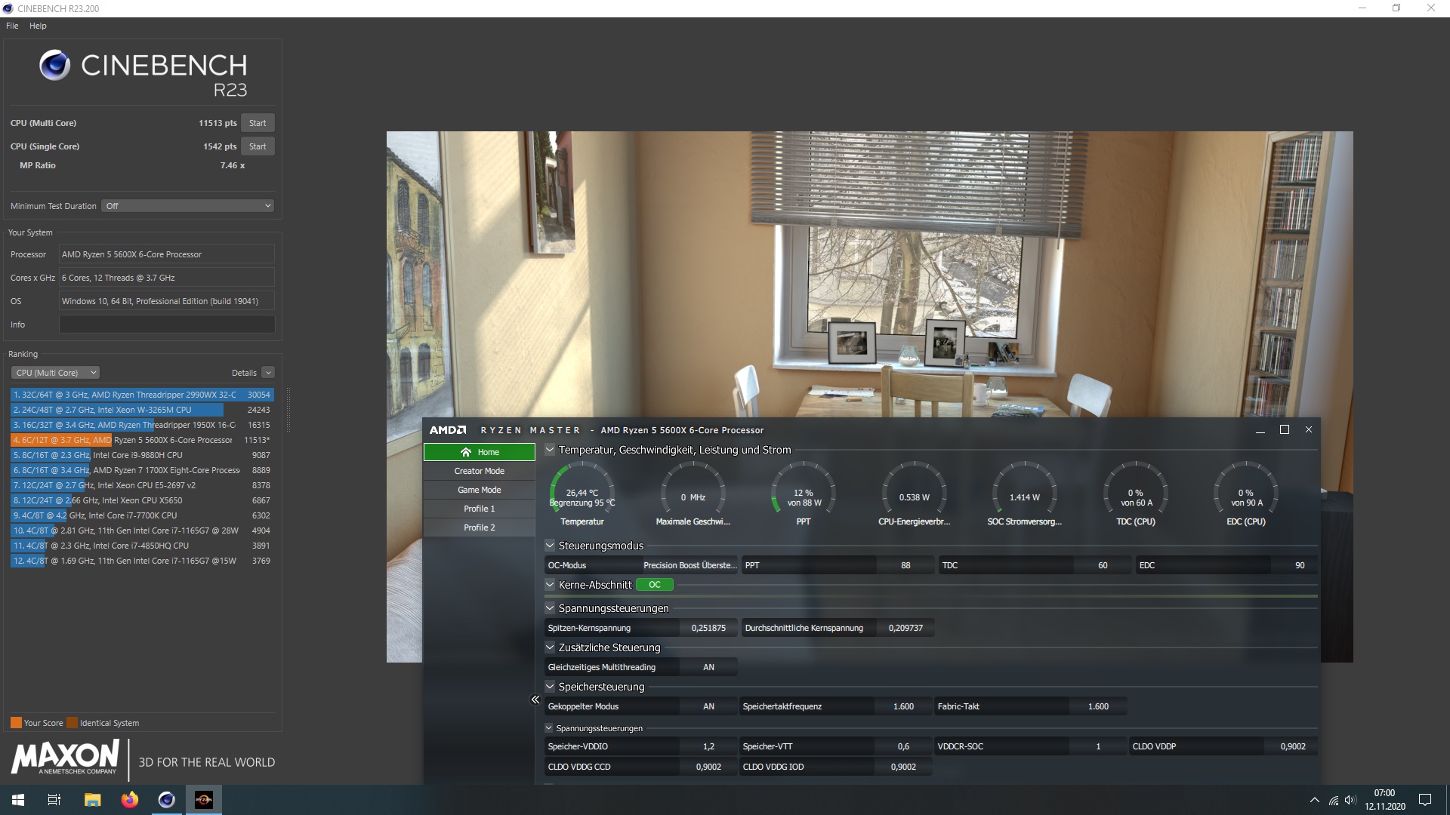Open File Explorer from taskbar
This screenshot has height=815, width=1450.
pos(92,800)
